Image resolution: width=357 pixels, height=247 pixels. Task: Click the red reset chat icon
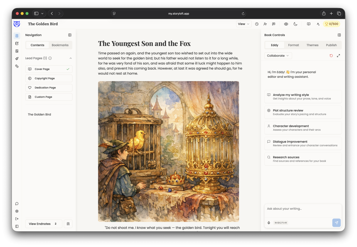tap(331, 56)
